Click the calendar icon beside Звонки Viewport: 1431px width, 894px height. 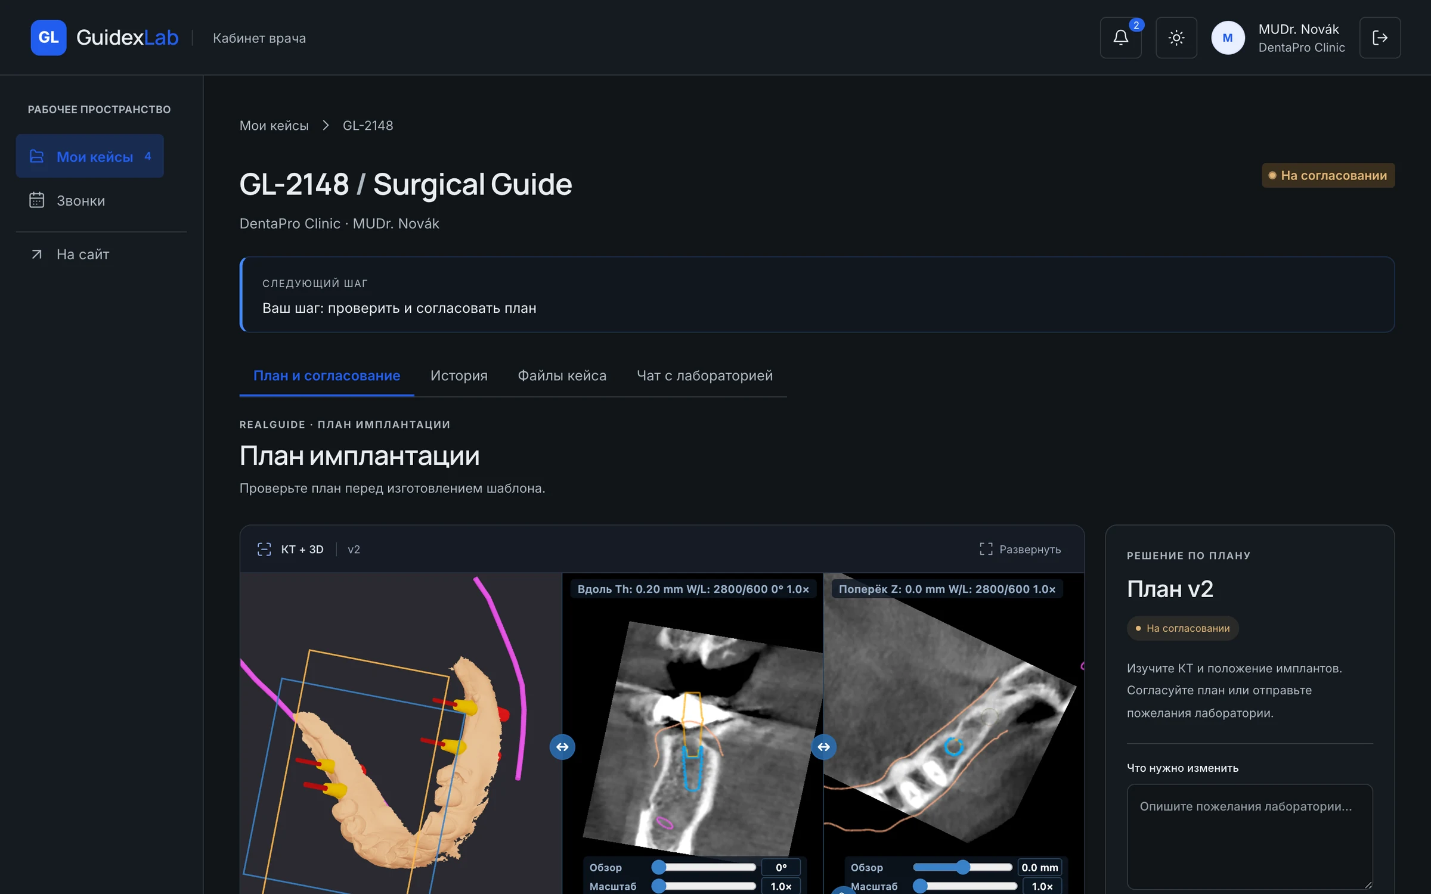tap(37, 200)
